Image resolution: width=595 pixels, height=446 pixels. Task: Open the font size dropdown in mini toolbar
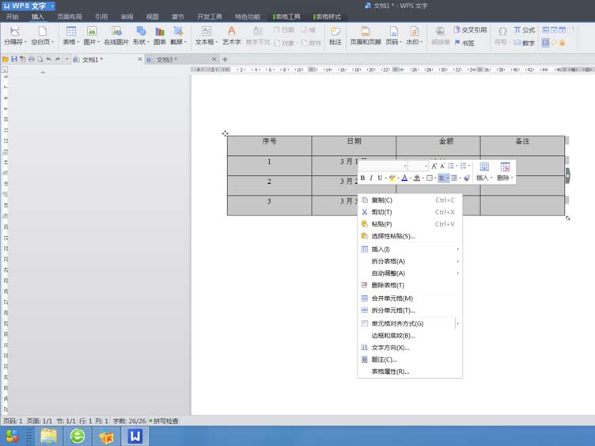tap(426, 166)
